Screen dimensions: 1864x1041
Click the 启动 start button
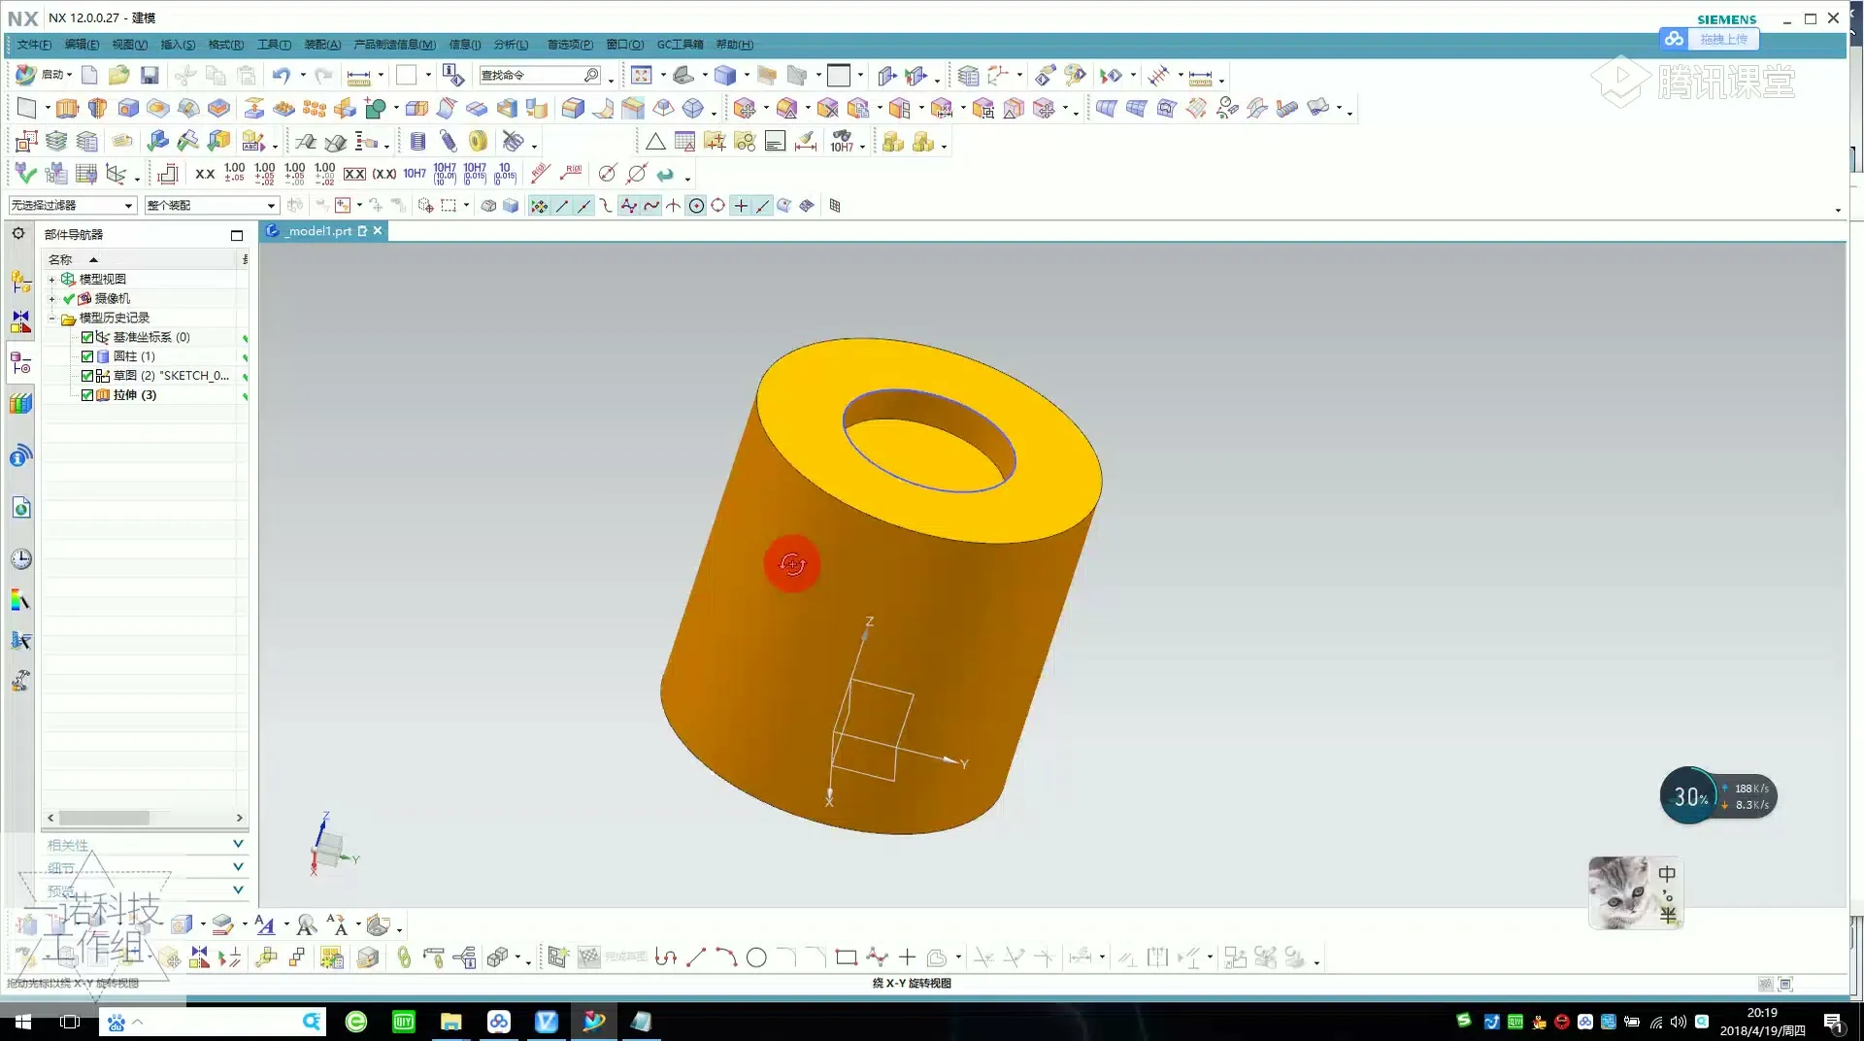46,75
